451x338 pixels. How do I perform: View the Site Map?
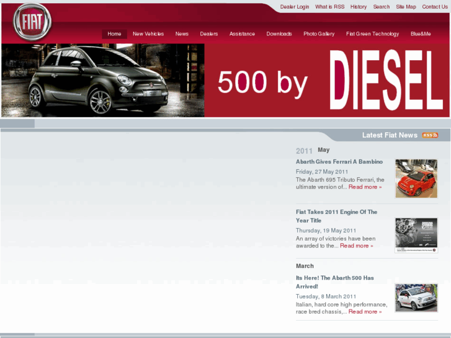[406, 7]
